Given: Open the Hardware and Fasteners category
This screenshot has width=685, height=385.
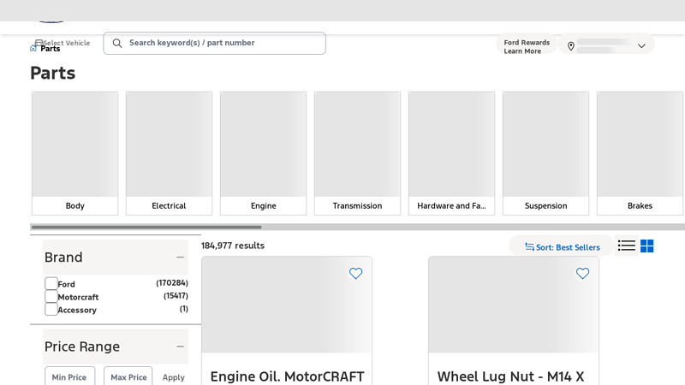Looking at the screenshot, I should [x=452, y=153].
